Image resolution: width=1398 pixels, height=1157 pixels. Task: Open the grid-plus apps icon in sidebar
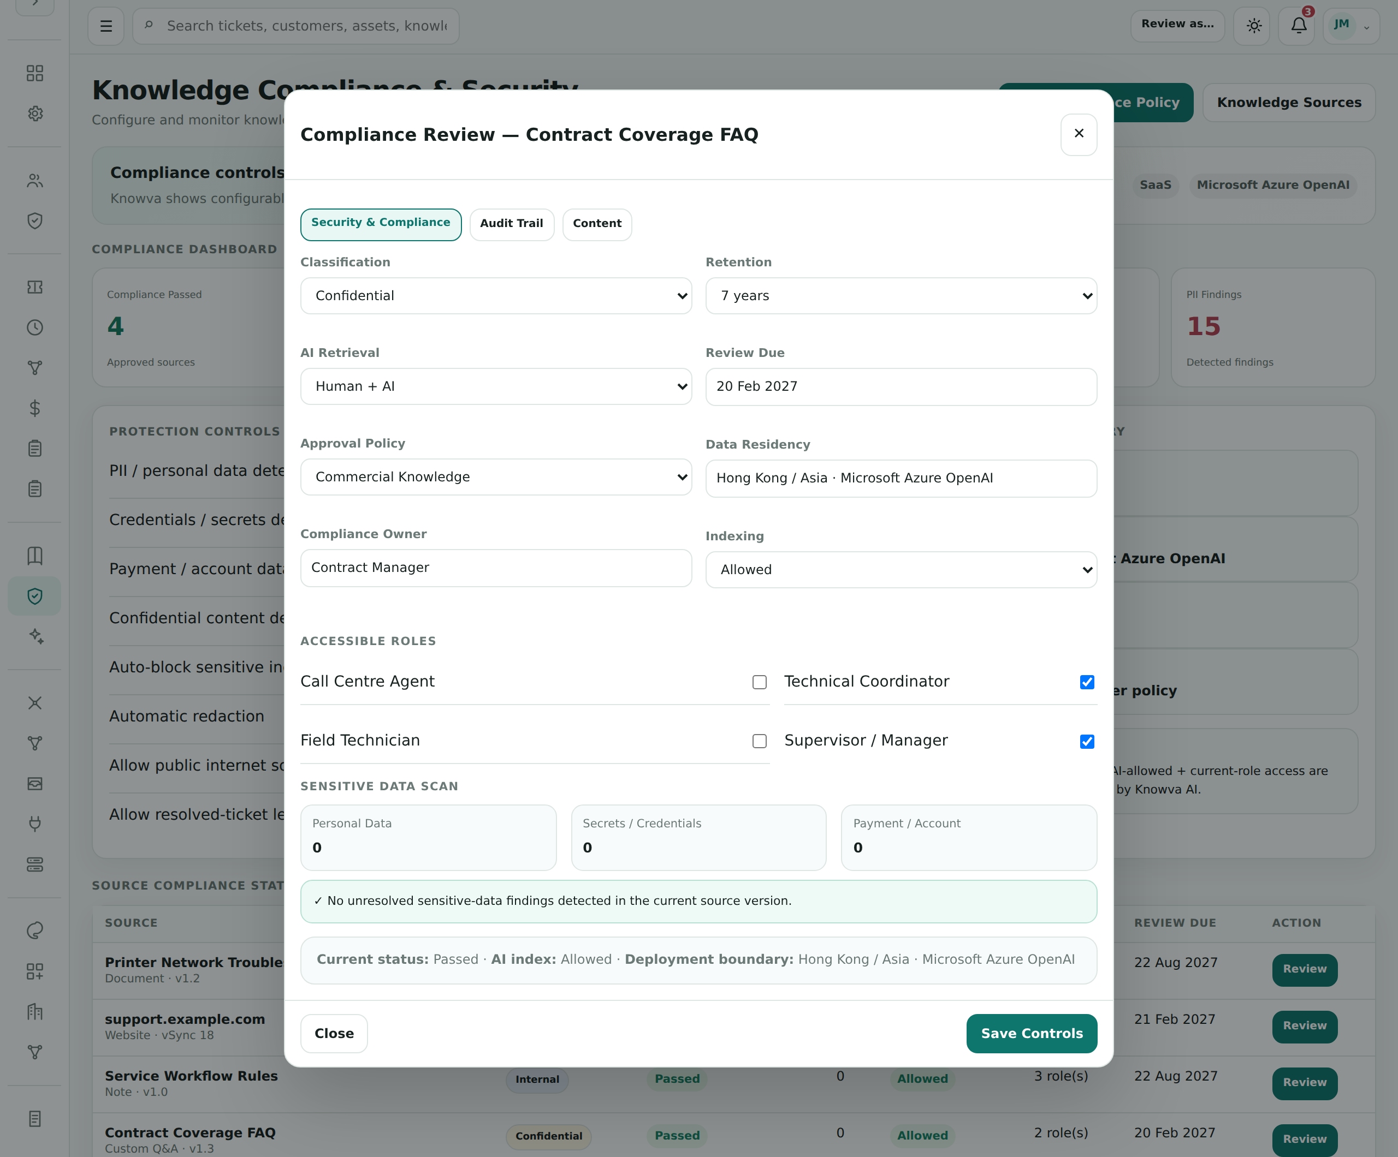pos(34,971)
